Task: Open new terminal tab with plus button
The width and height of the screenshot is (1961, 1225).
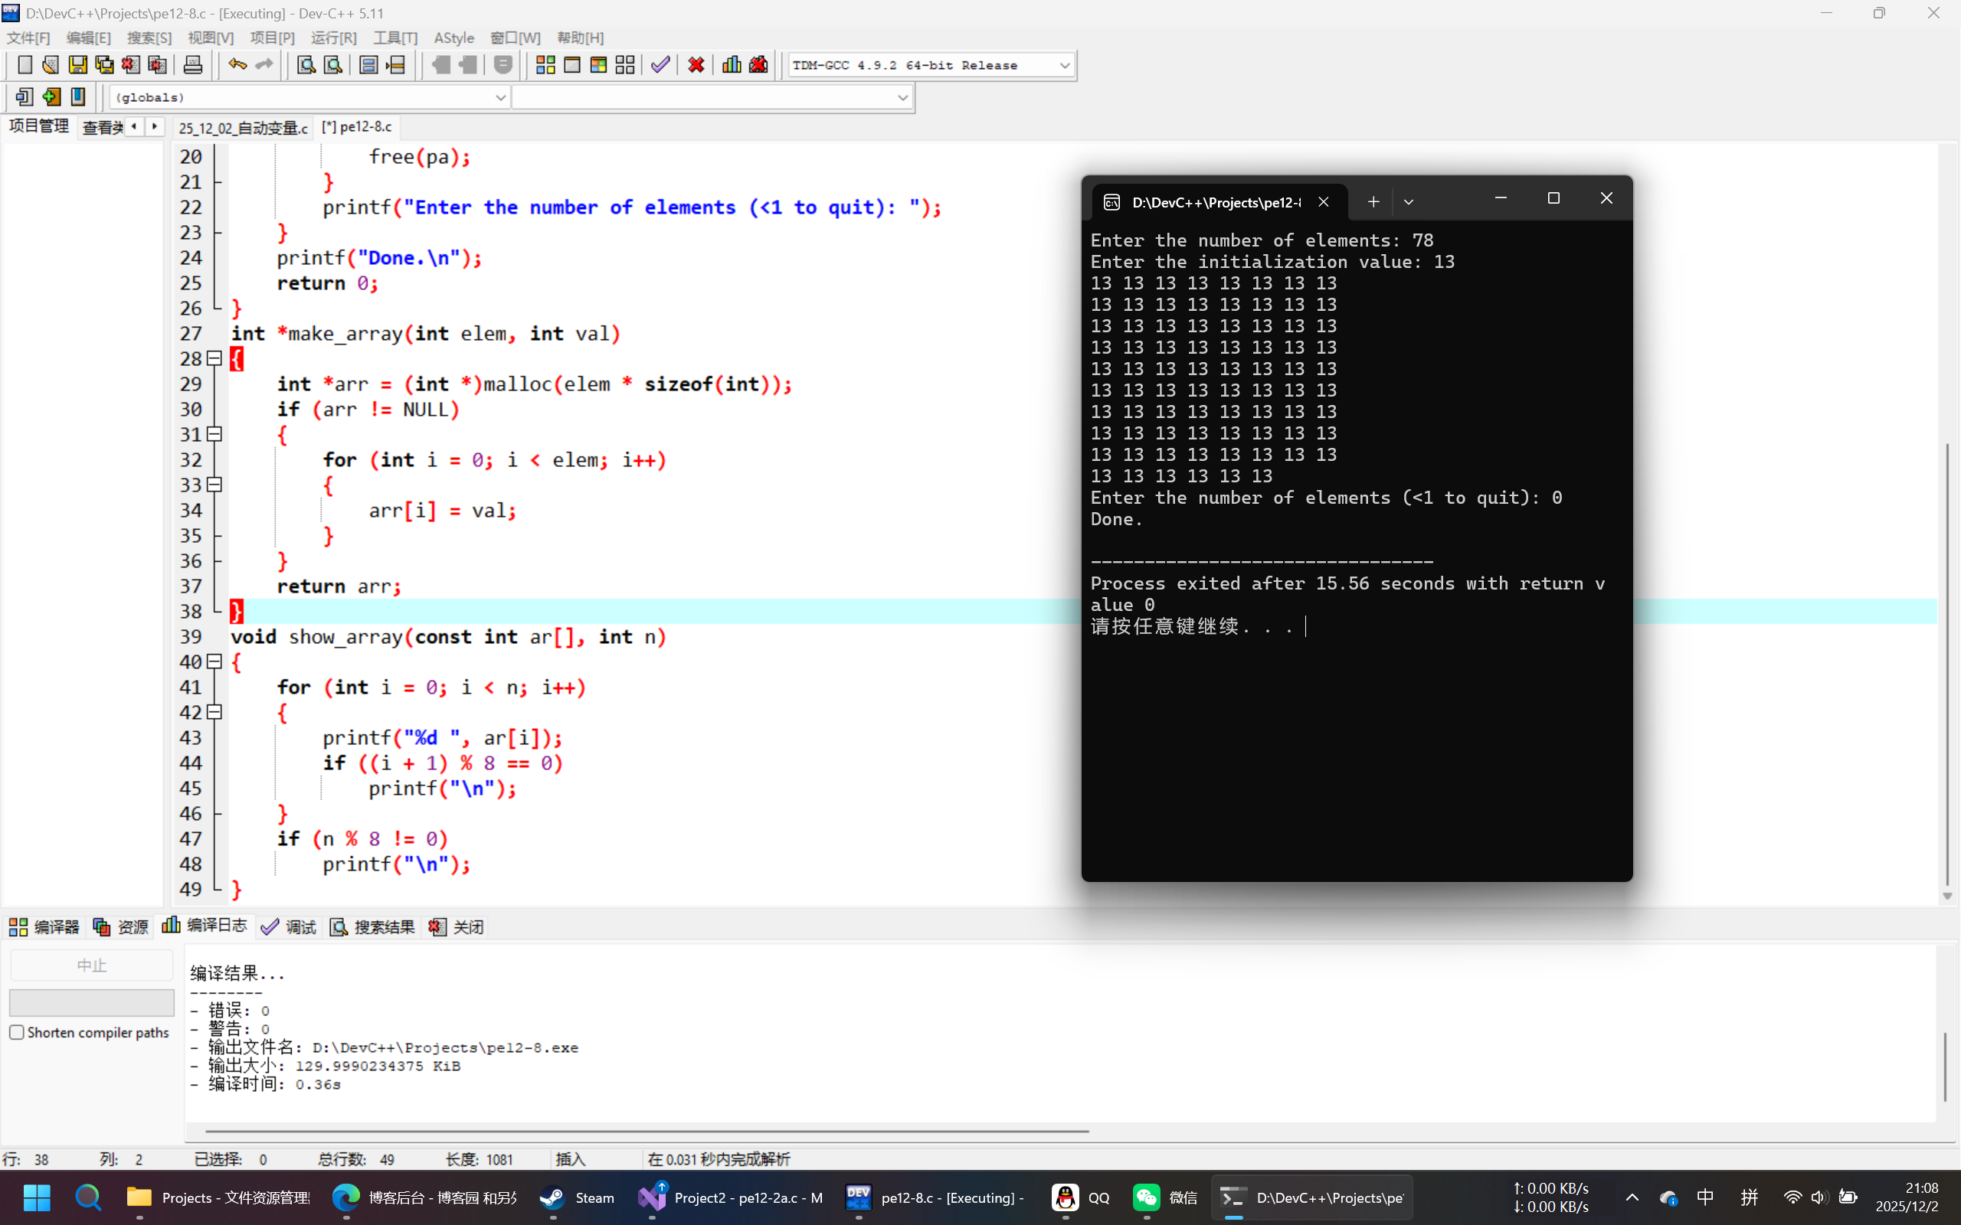Action: [x=1373, y=201]
